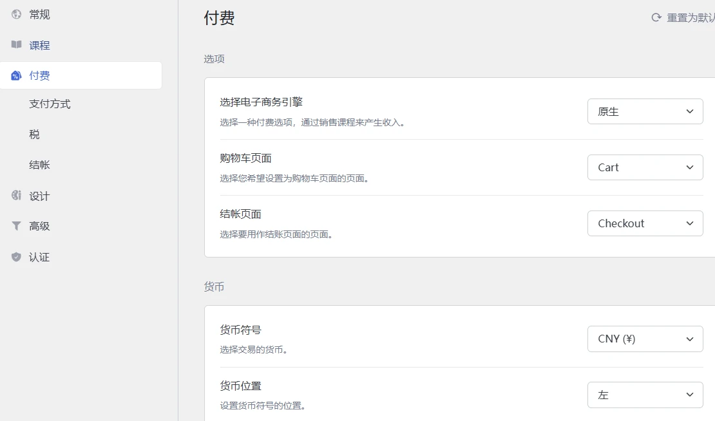Click the design icon next to 设计

(15, 195)
